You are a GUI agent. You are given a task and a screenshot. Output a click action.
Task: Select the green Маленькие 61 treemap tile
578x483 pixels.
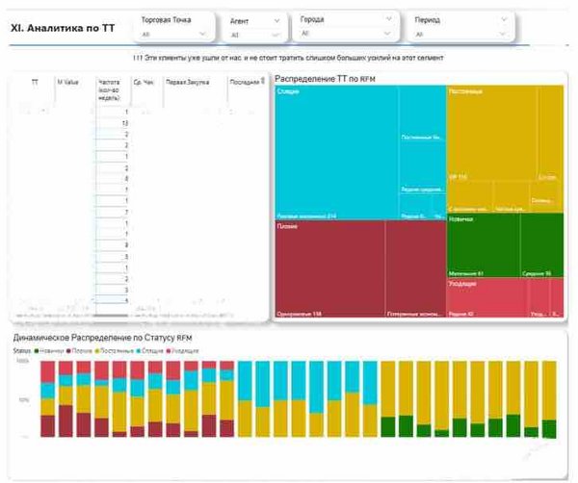pyautogui.click(x=484, y=244)
